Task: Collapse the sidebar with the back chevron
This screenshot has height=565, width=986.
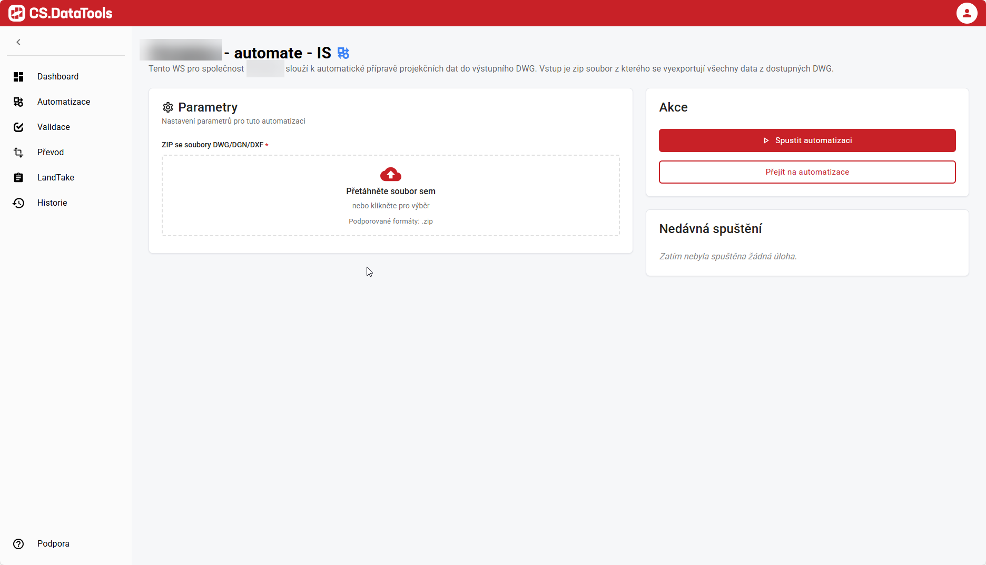Action: (18, 42)
